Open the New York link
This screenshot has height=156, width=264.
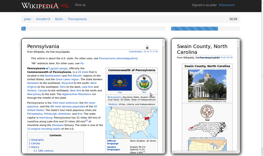click(76, 90)
